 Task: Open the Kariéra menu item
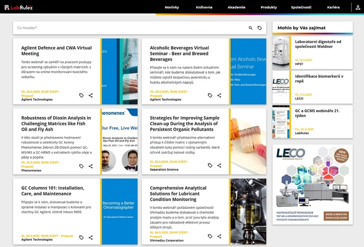tap(333, 7)
